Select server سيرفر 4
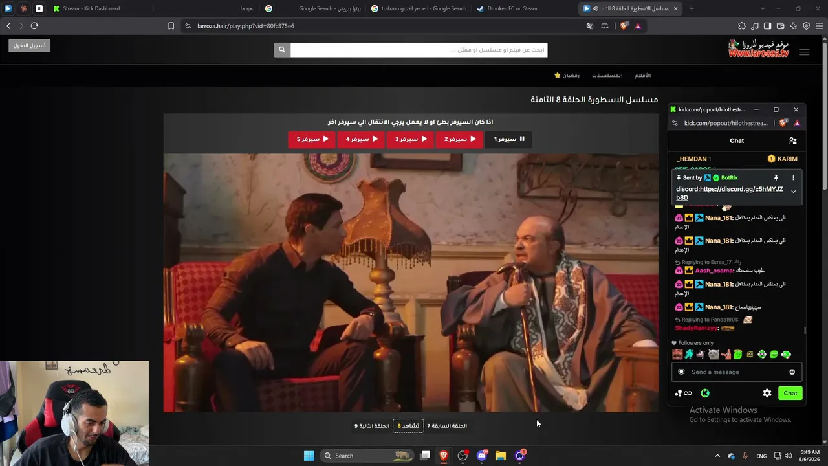 coord(361,139)
